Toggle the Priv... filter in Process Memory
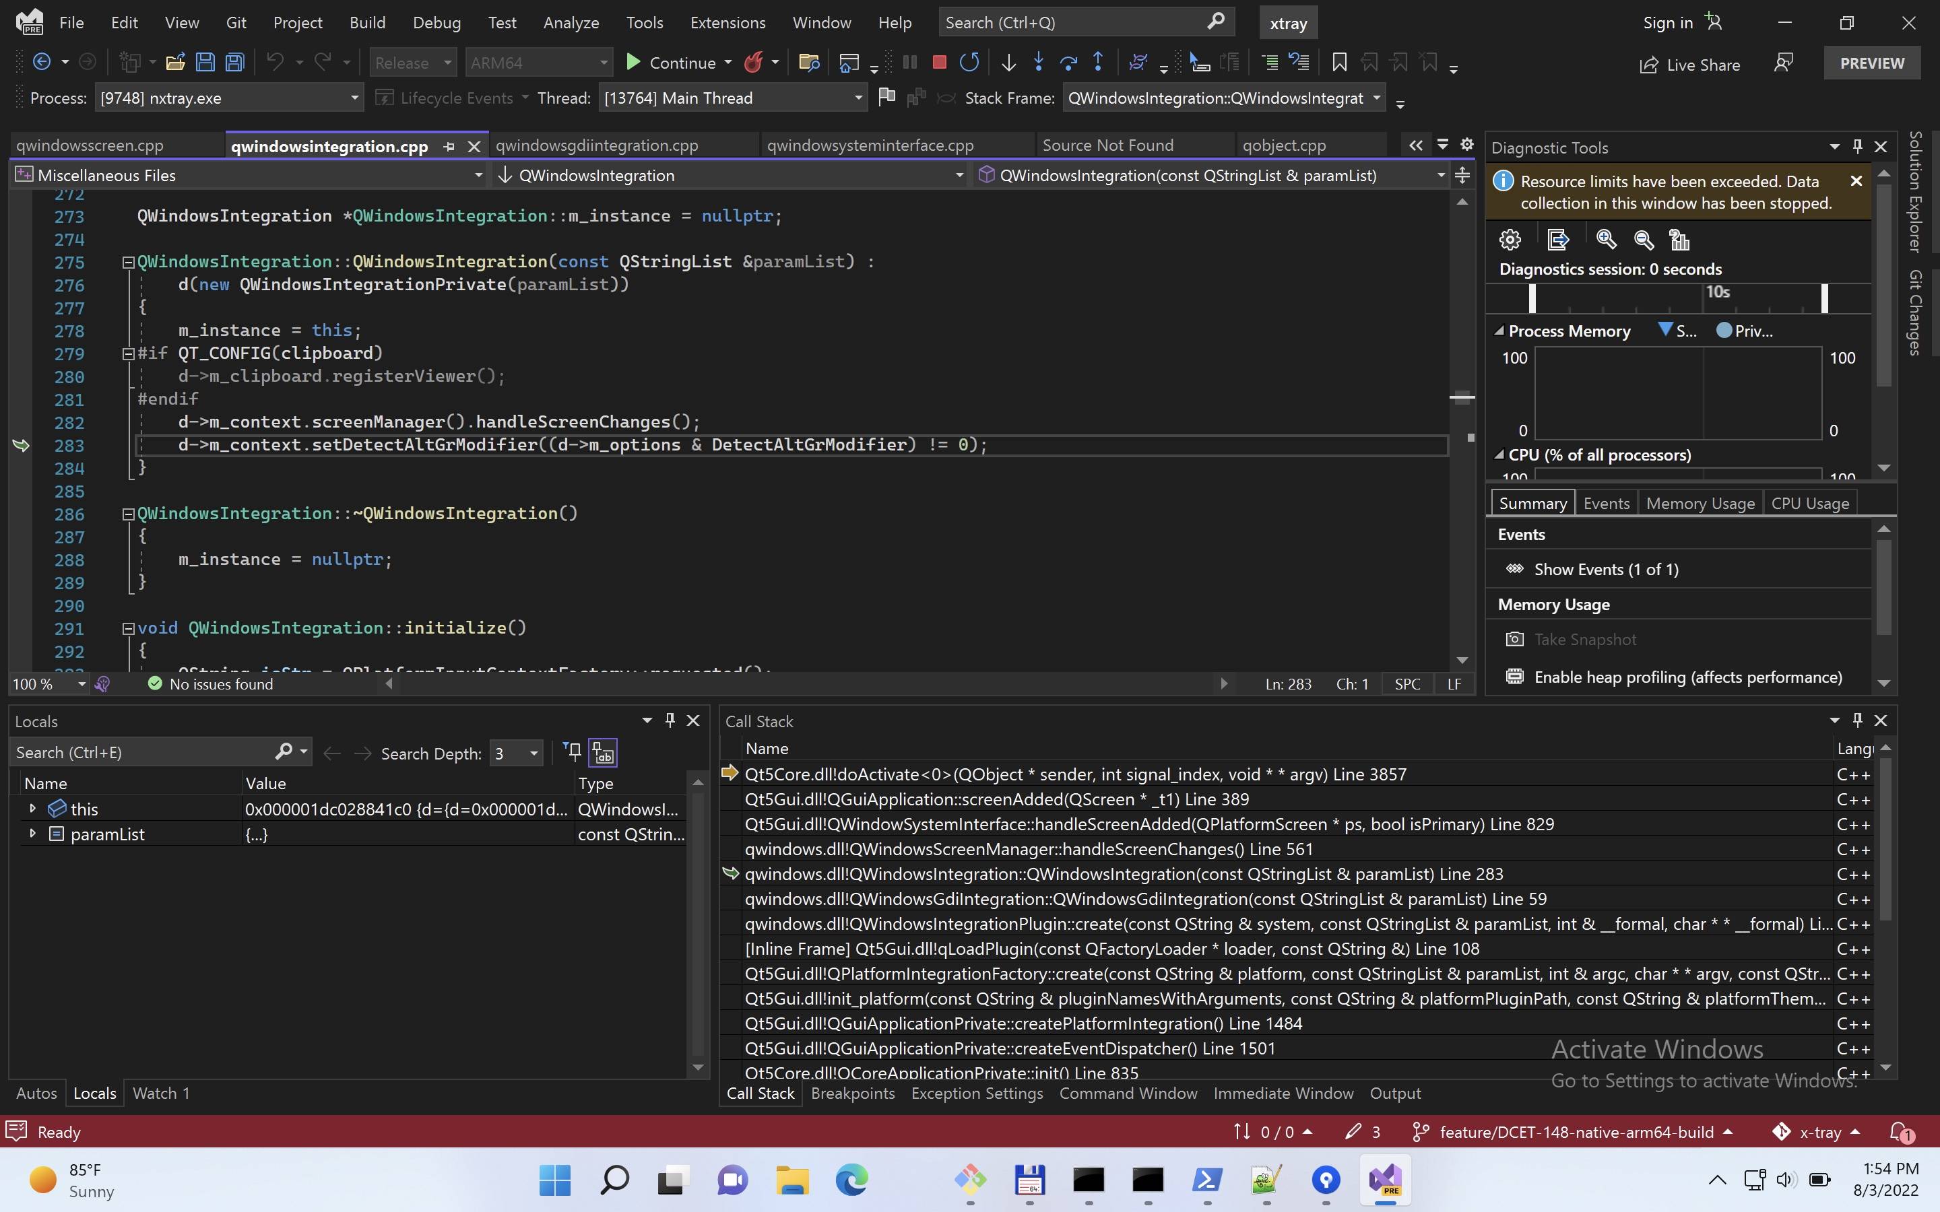The height and width of the screenshot is (1212, 1940). click(1746, 331)
